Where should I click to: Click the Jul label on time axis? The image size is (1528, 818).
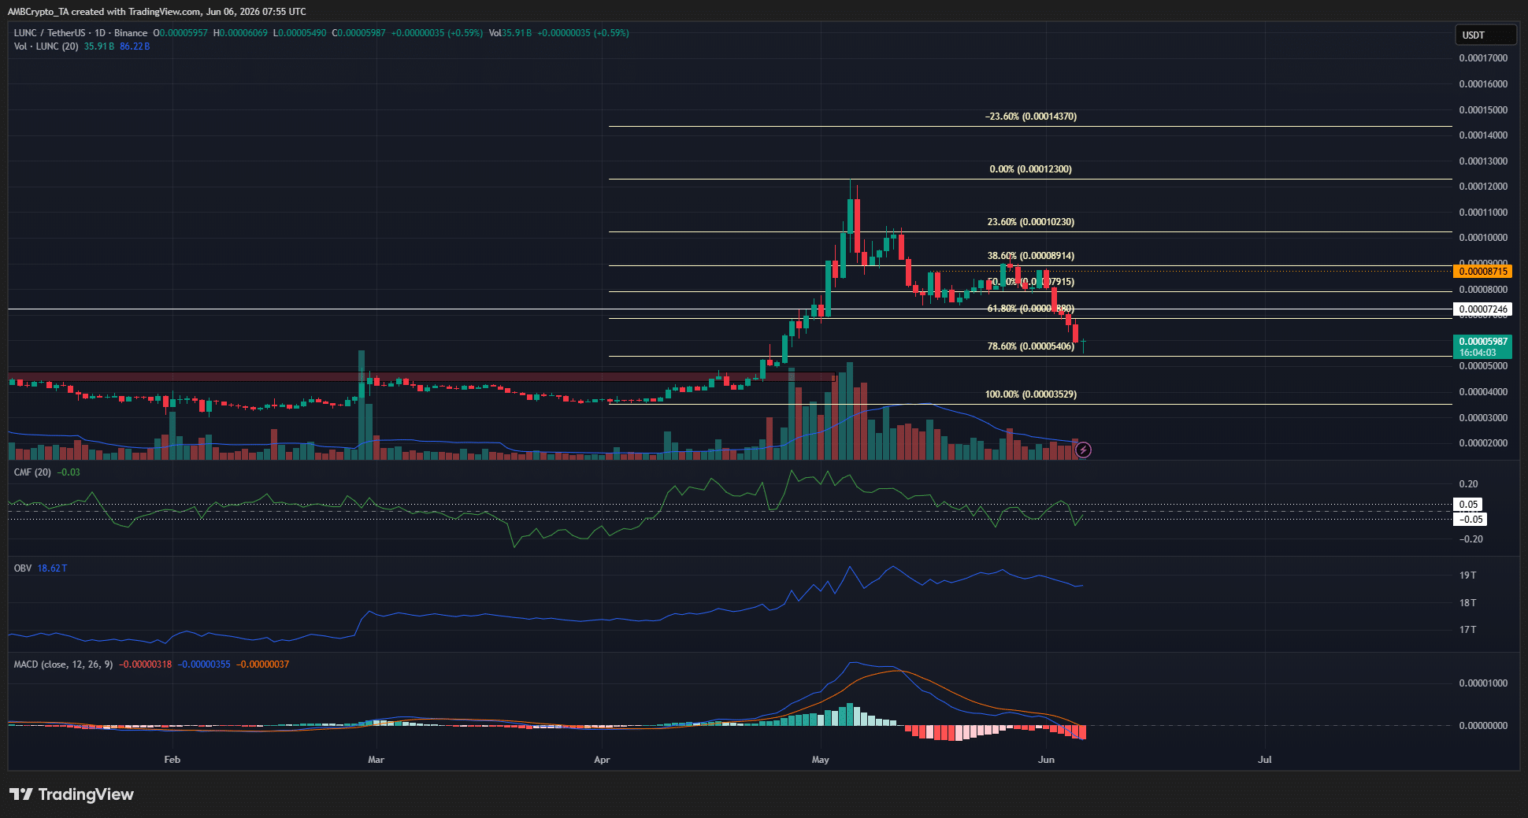1264,760
